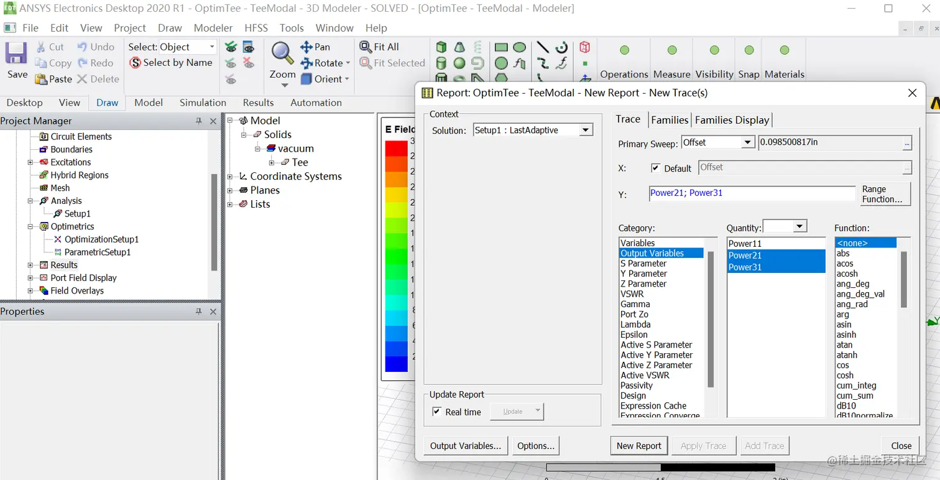940x480 pixels.
Task: Activate the Zoom magnifier tool
Action: pyautogui.click(x=282, y=53)
